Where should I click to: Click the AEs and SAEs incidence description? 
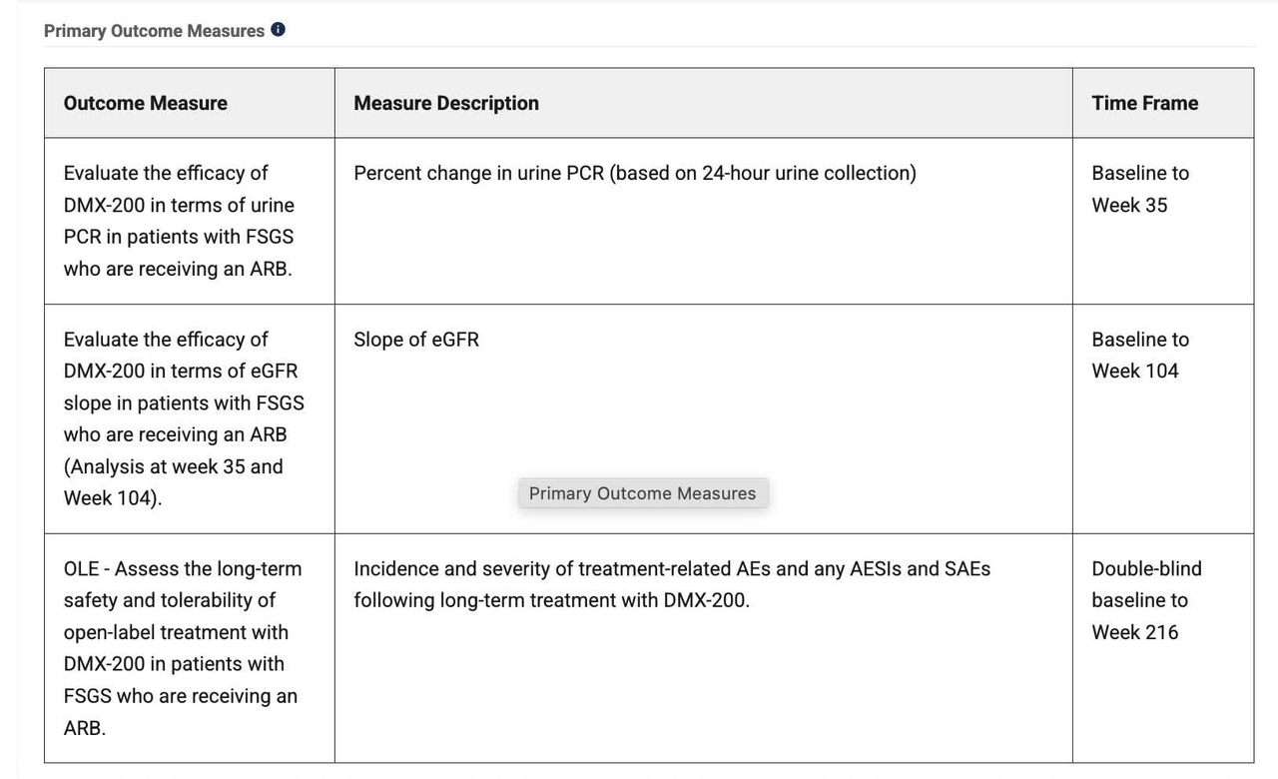(x=671, y=584)
